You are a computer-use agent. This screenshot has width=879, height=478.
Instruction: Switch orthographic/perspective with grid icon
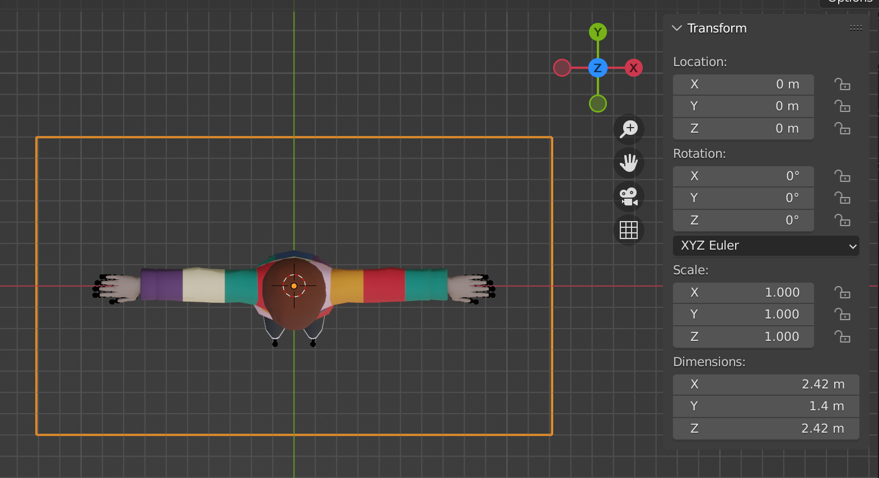pos(629,230)
